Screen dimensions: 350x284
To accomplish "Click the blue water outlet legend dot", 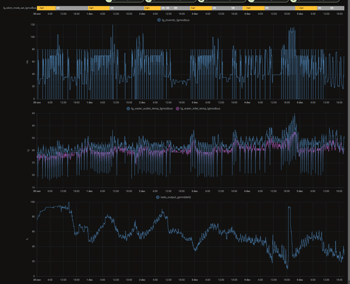I will pos(129,108).
